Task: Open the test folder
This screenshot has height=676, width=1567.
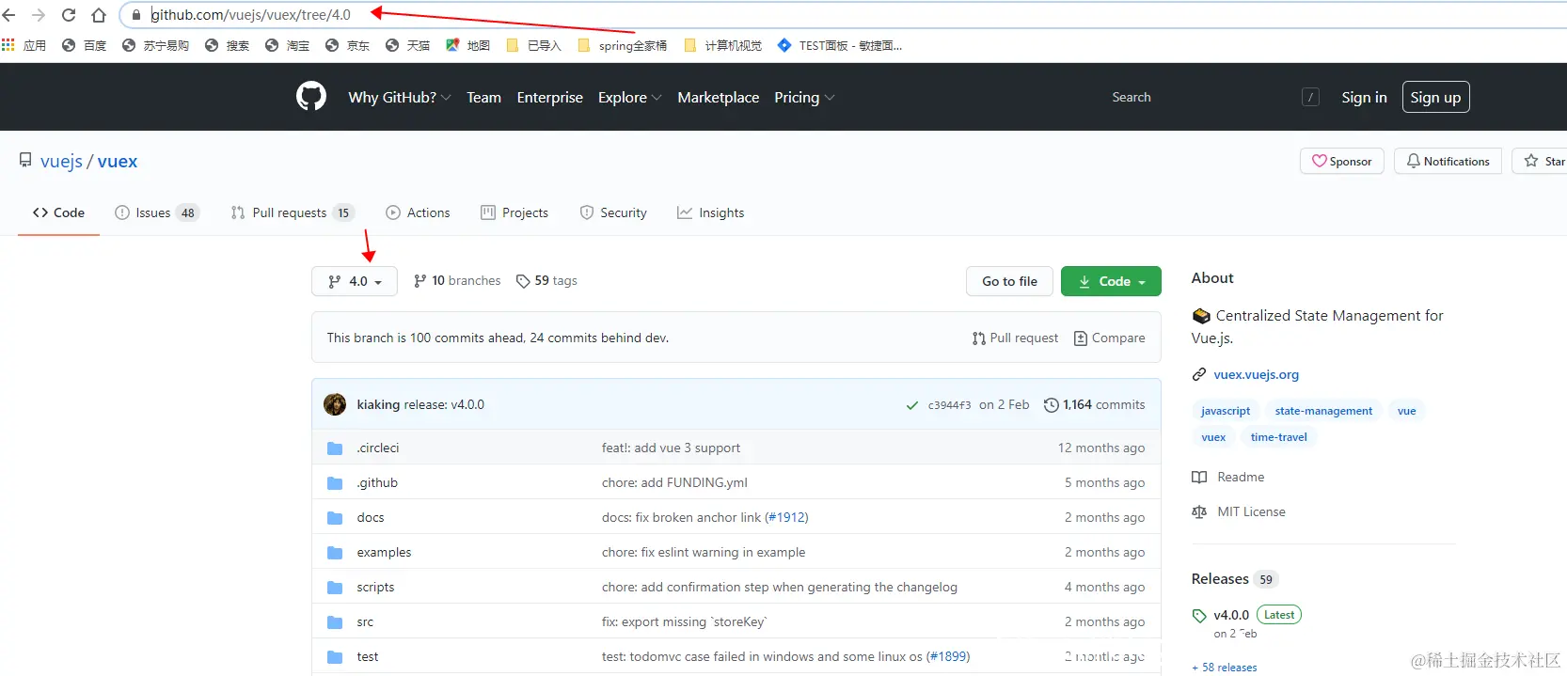Action: tap(368, 657)
